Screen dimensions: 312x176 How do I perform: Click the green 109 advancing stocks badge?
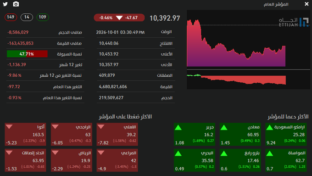pyautogui.click(x=43, y=17)
